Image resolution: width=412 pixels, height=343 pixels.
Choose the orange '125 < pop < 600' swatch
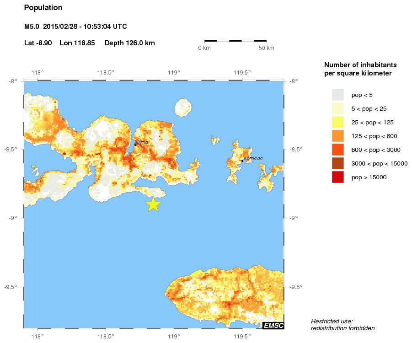337,136
